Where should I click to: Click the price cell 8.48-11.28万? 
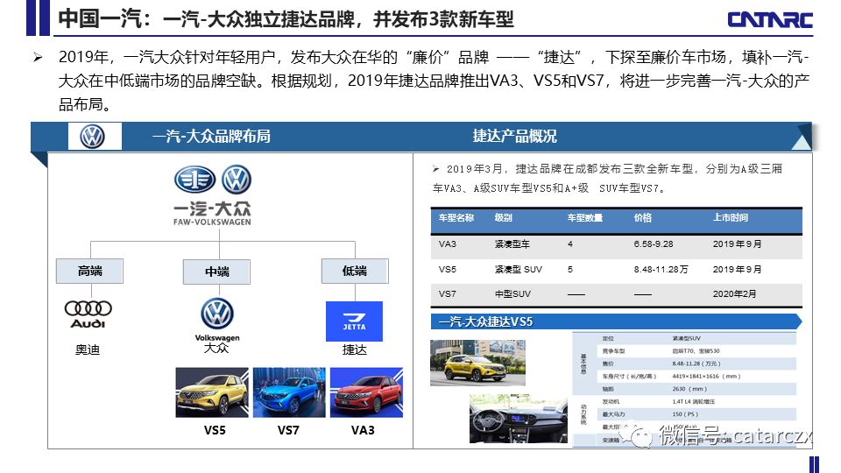pyautogui.click(x=661, y=269)
